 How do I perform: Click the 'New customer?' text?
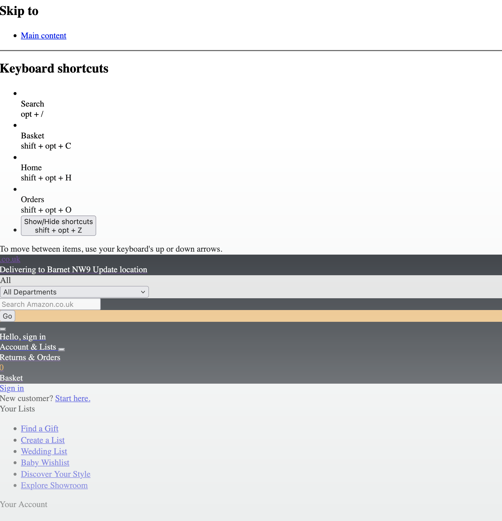click(27, 398)
